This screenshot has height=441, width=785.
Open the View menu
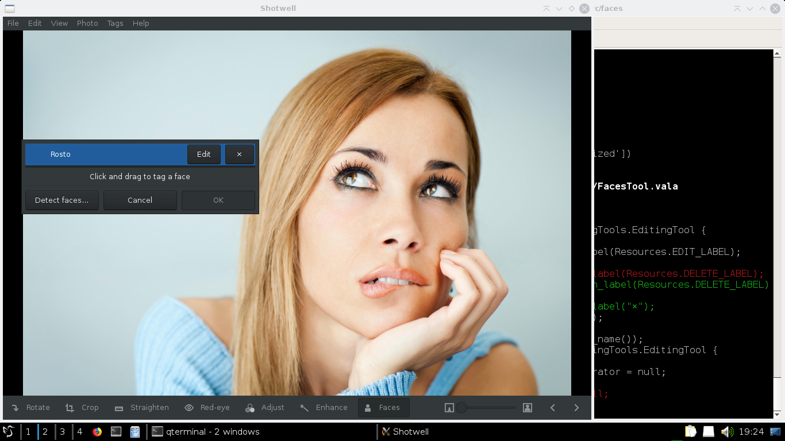(x=59, y=24)
